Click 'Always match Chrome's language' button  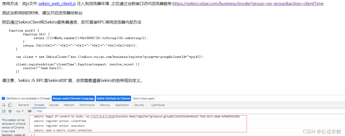[73, 98]
